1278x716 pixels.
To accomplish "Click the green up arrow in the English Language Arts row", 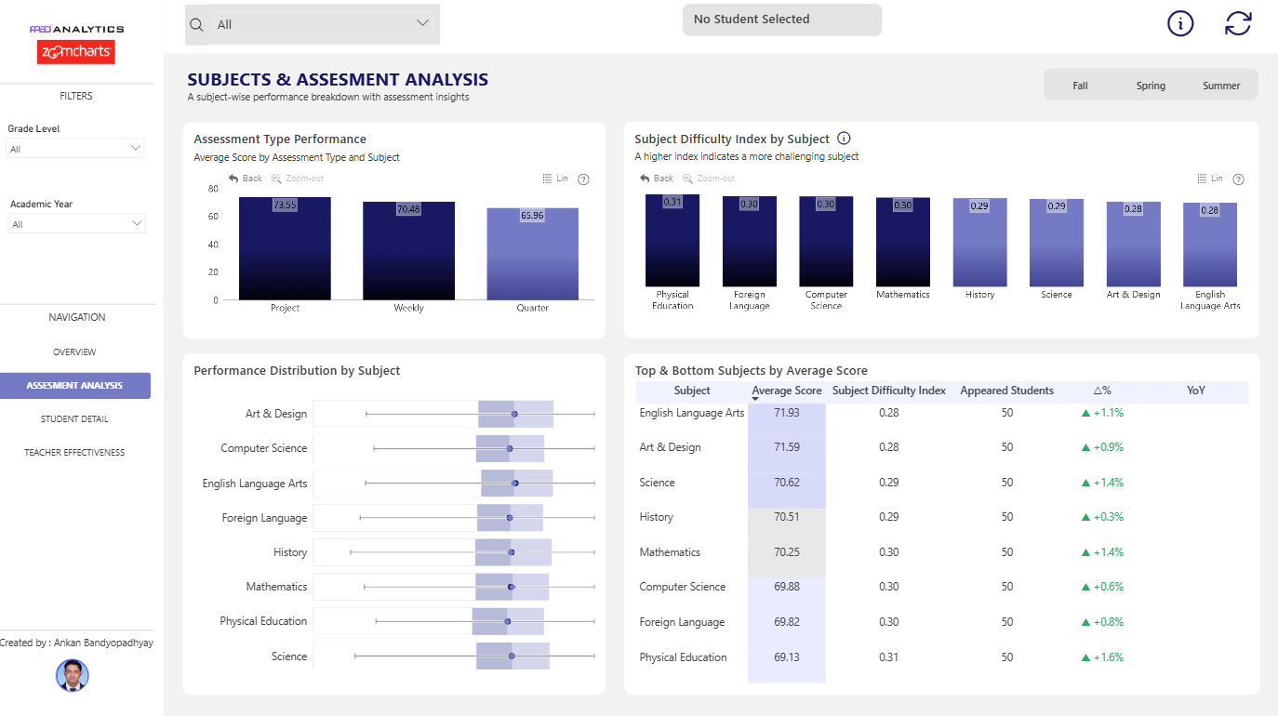I will click(x=1085, y=413).
